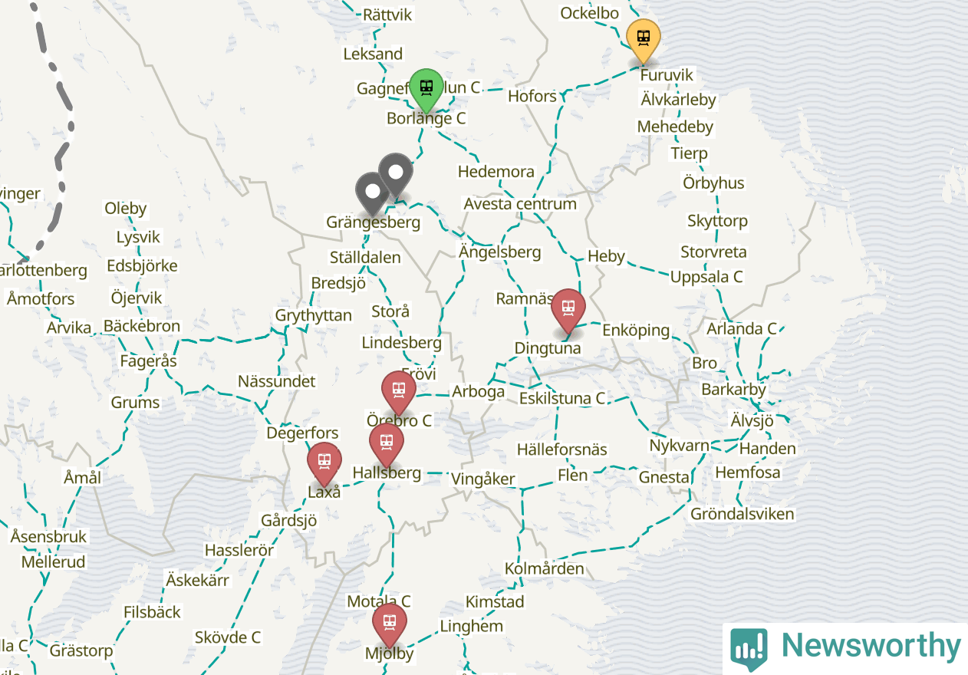The image size is (968, 675).
Task: Click the green train marker at Borlänge C
Action: [426, 90]
